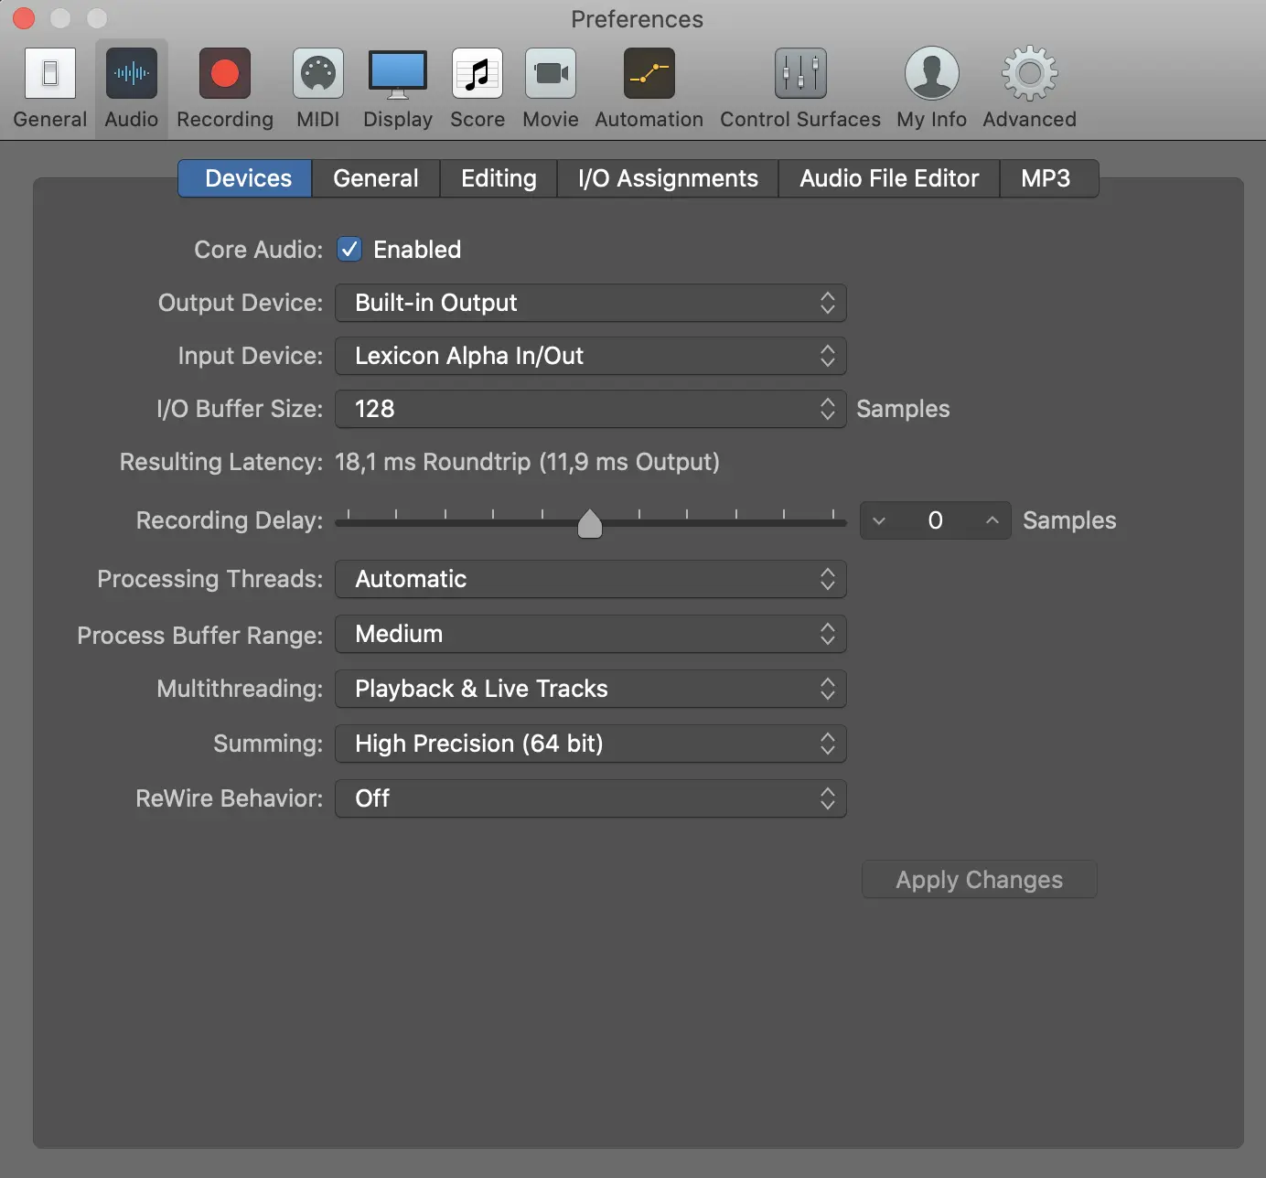This screenshot has width=1266, height=1178.
Task: Click the Apply Changes button
Action: [x=979, y=880]
